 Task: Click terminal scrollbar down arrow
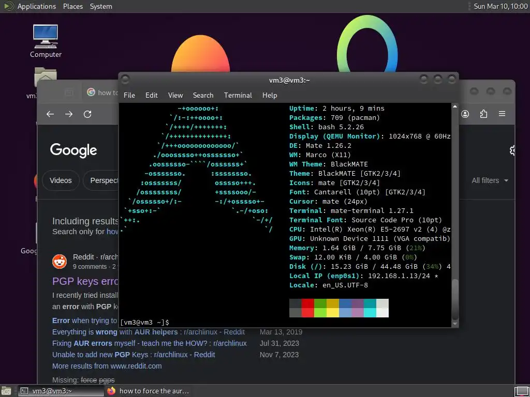[x=455, y=324]
